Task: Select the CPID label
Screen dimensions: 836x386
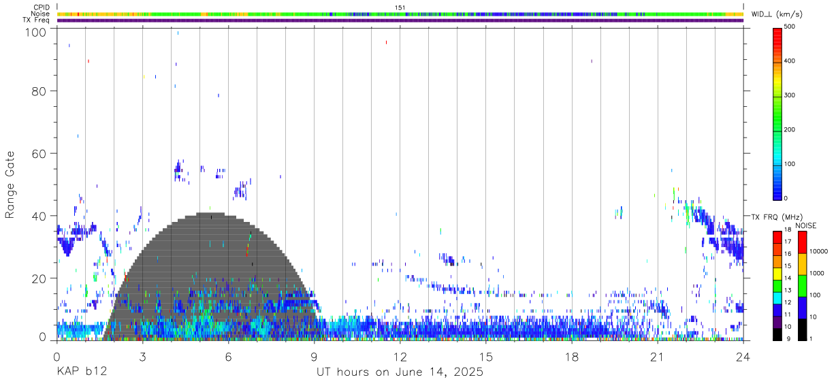Action: tap(42, 7)
